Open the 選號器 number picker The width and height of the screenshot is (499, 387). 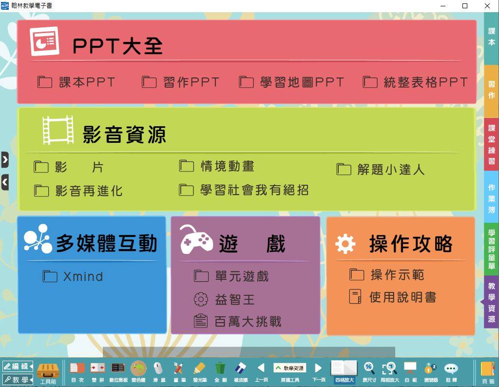click(431, 372)
